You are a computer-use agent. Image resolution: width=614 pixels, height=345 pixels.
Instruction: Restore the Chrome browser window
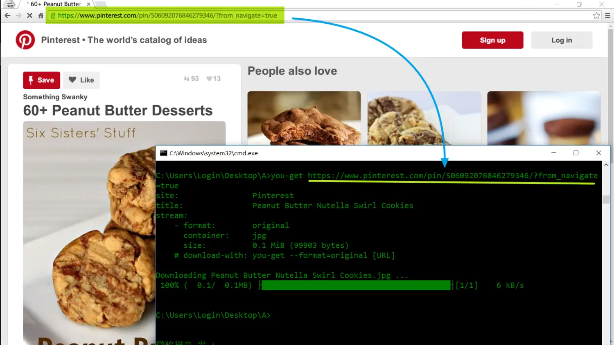click(x=579, y=4)
